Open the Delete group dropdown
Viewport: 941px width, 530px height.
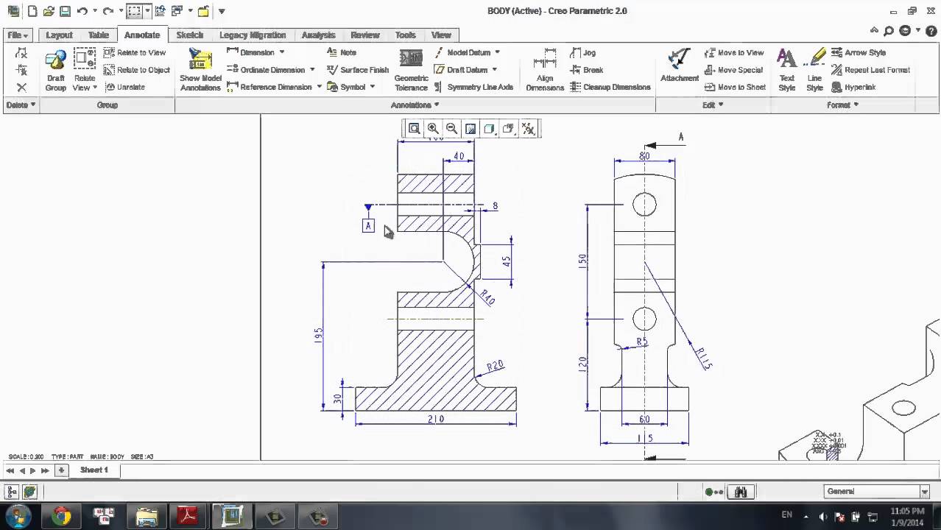tap(21, 105)
